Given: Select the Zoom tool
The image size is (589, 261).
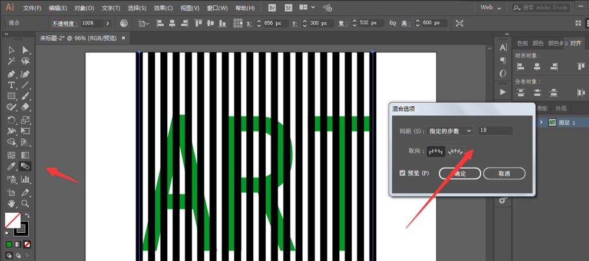Looking at the screenshot, I should (25, 203).
